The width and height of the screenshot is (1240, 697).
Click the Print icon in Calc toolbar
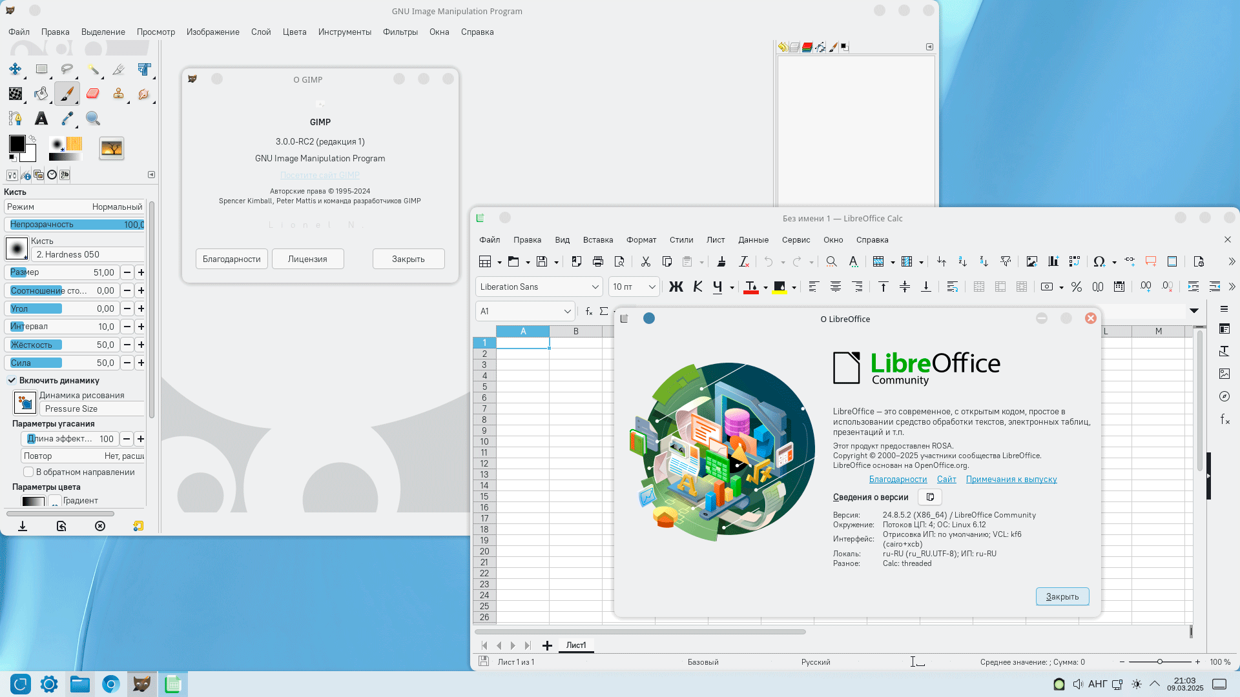[598, 262]
